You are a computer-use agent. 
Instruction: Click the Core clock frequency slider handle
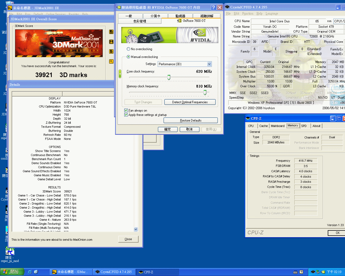pyautogui.click(x=169, y=78)
